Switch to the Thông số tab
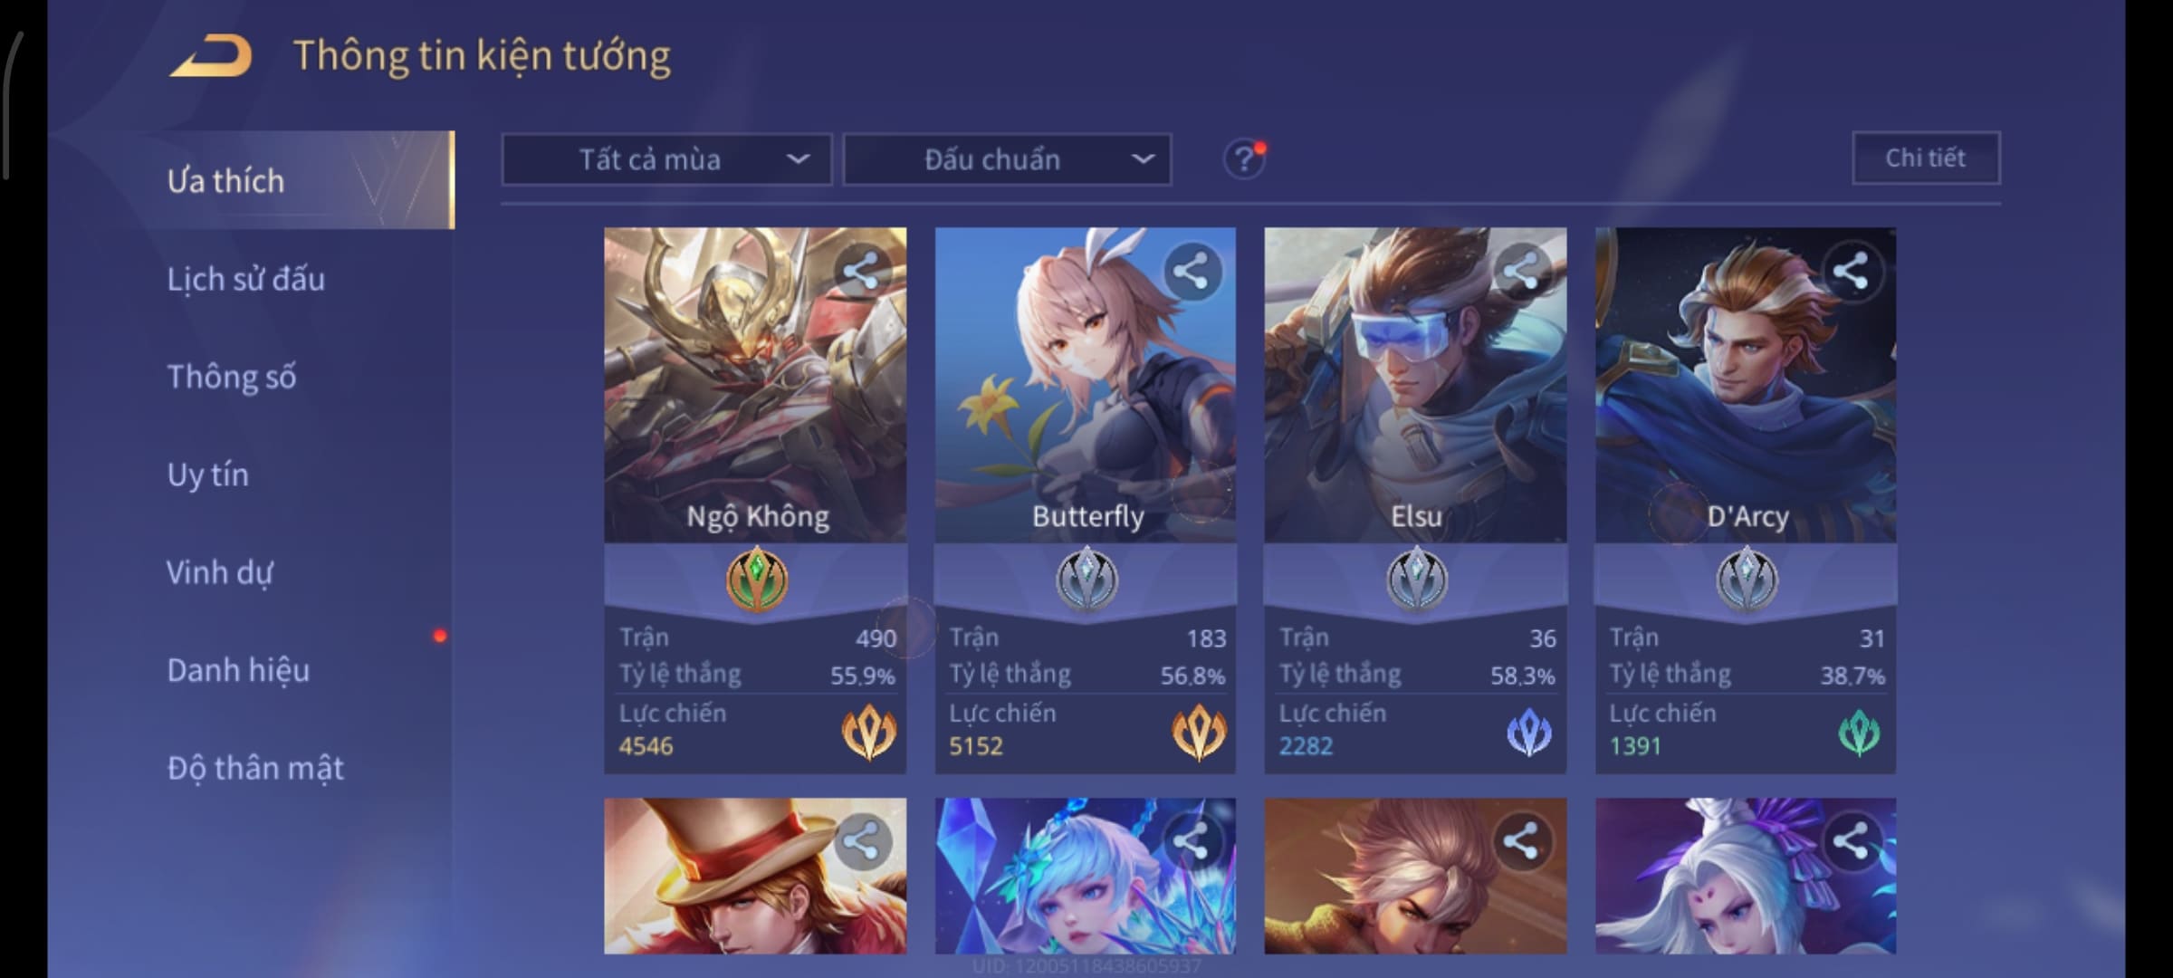 point(232,377)
